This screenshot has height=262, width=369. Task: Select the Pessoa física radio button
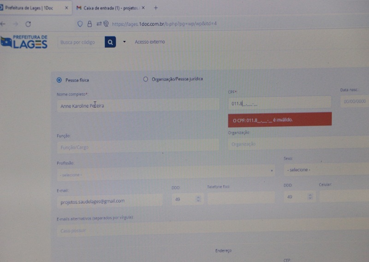tap(59, 80)
